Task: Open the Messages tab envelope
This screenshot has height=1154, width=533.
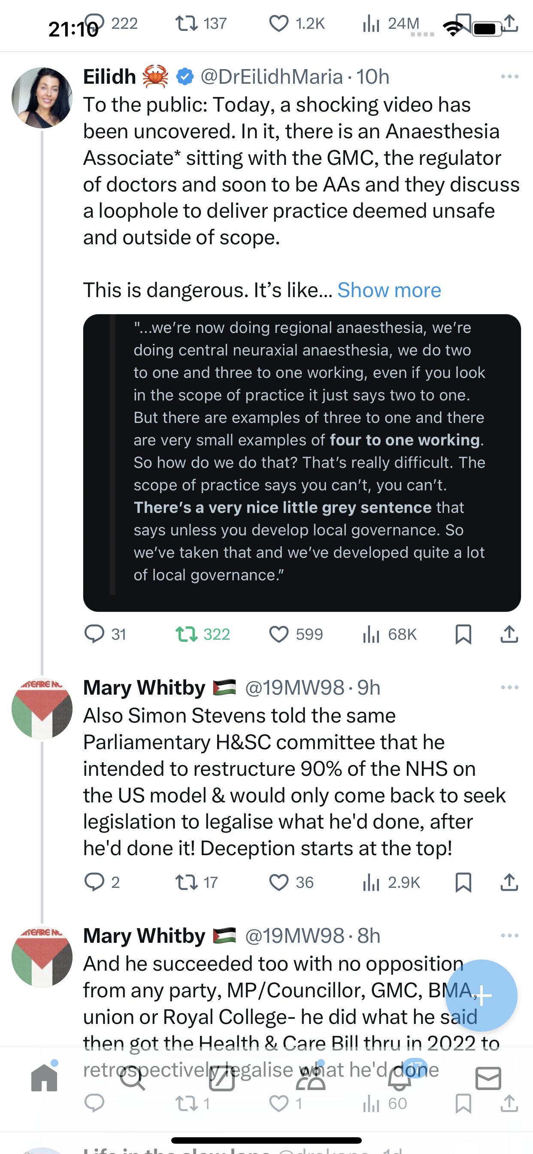Action: click(488, 1078)
